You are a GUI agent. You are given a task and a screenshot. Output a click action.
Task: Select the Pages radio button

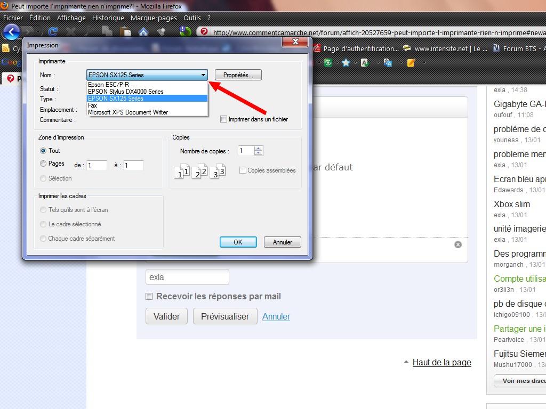tap(44, 164)
